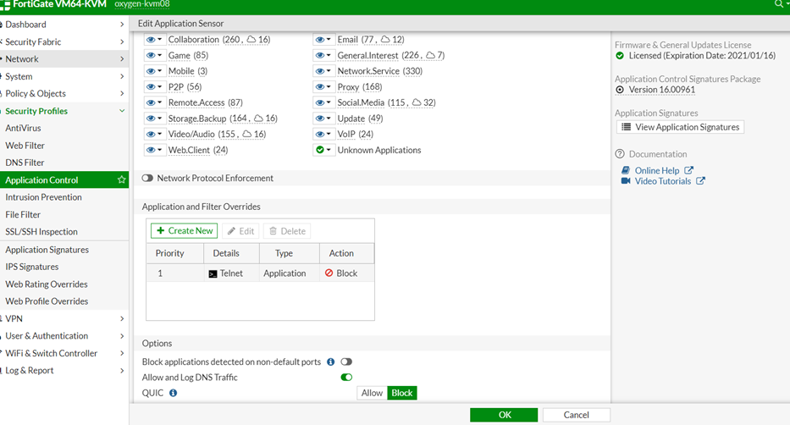Click info icon beside non-default ports option
The width and height of the screenshot is (790, 425).
tap(330, 362)
